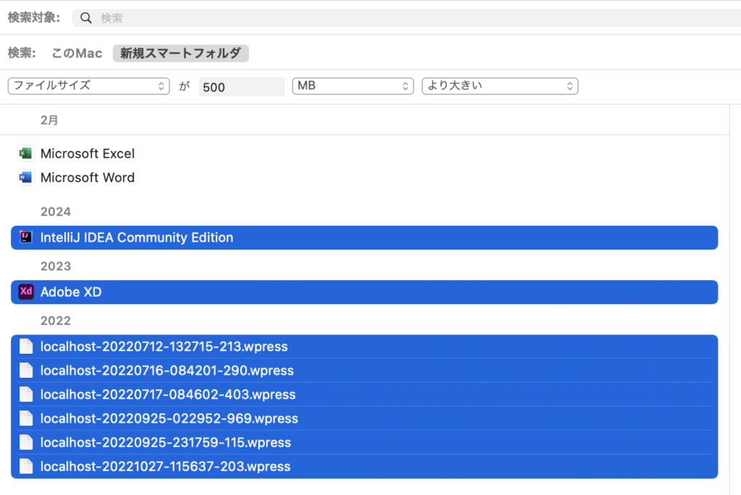This screenshot has width=741, height=495.
Task: Select the Microsoft Excel row
Action: click(365, 153)
